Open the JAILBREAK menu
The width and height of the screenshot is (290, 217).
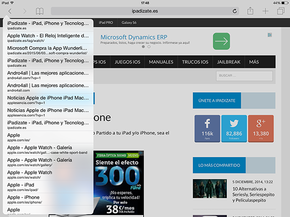coord(229,62)
